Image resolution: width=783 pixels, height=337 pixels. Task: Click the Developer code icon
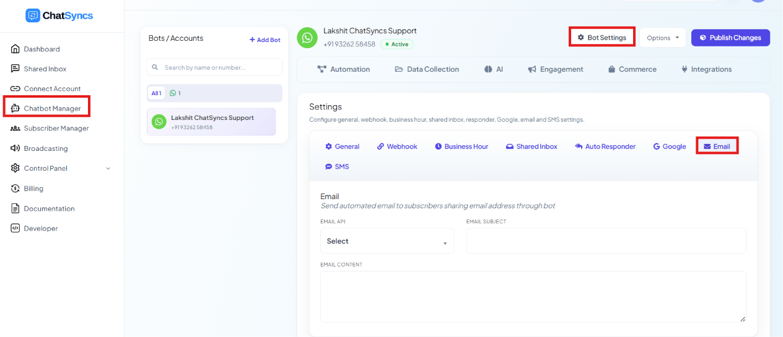[15, 228]
